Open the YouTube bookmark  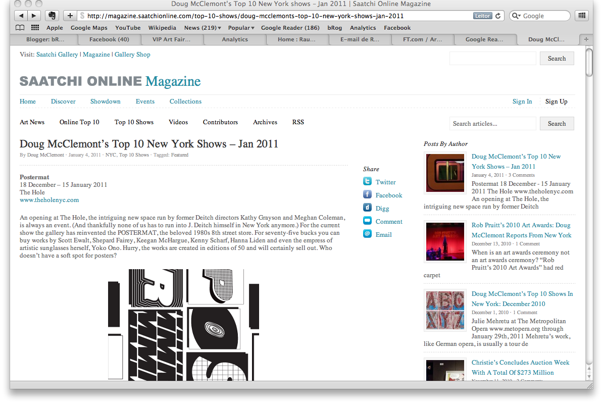pos(128,28)
